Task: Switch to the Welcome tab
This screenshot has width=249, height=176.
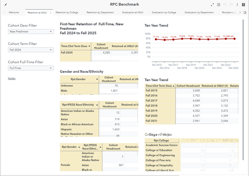Action: pos(14,12)
